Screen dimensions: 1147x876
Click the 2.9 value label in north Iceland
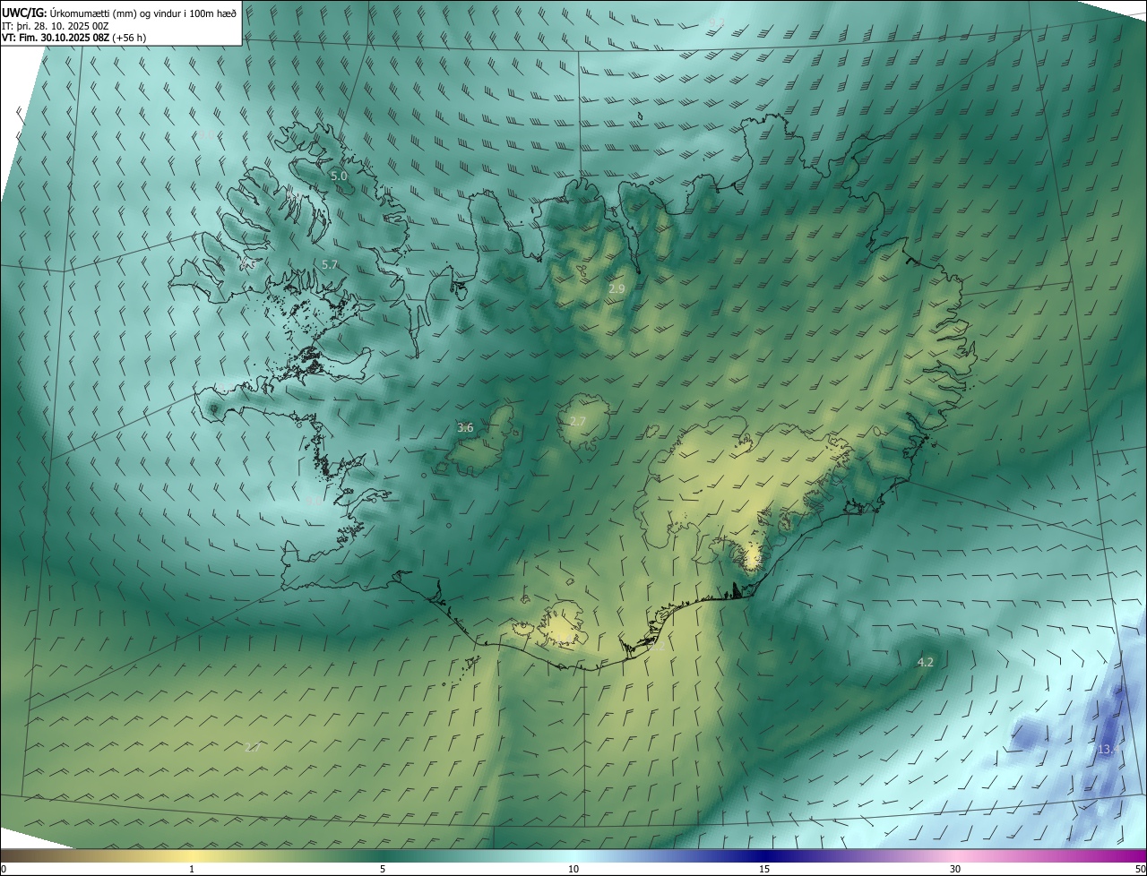(x=617, y=289)
